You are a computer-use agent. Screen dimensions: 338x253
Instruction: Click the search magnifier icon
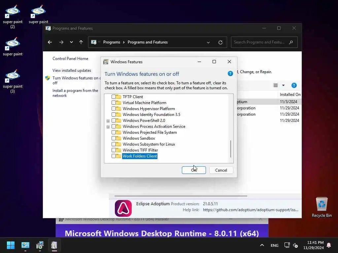[291, 42]
